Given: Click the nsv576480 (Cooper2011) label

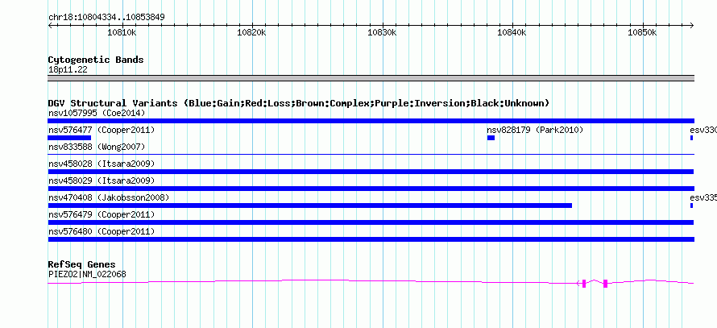Looking at the screenshot, I should [x=102, y=231].
